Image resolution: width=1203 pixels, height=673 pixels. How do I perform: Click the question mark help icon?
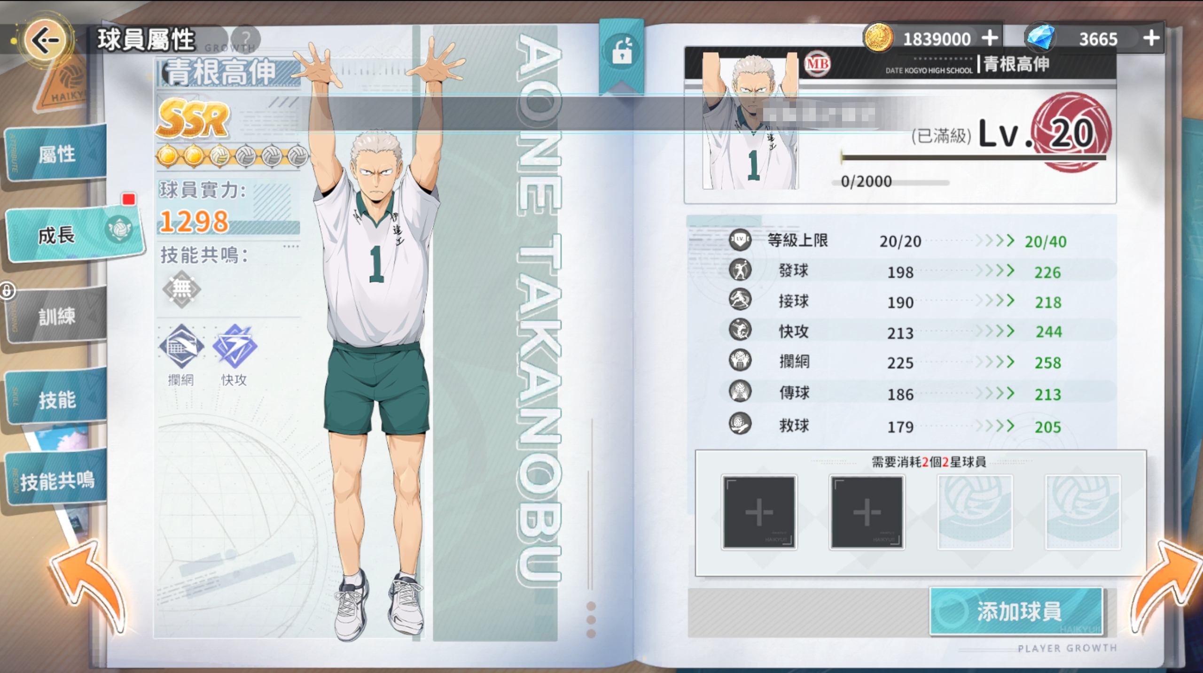(x=246, y=39)
